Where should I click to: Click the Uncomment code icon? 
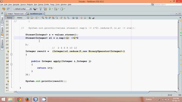click(x=93, y=18)
